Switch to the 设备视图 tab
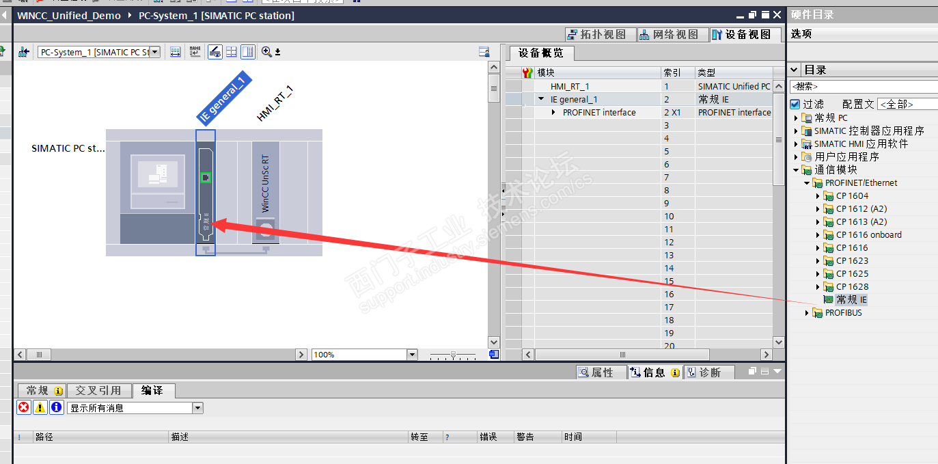Image resolution: width=938 pixels, height=464 pixels. (x=745, y=34)
